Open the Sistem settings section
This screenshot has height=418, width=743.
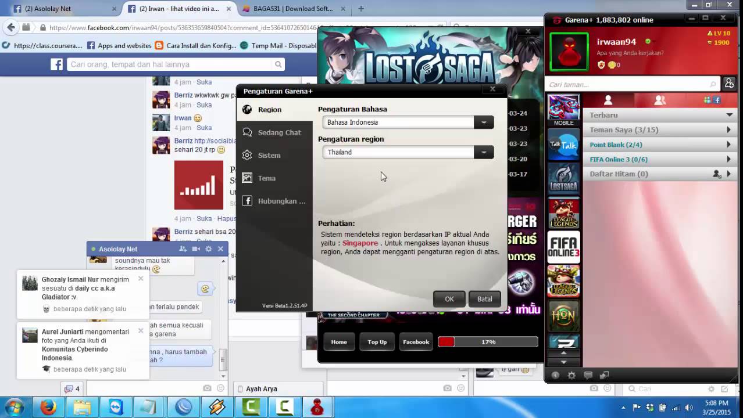274,155
